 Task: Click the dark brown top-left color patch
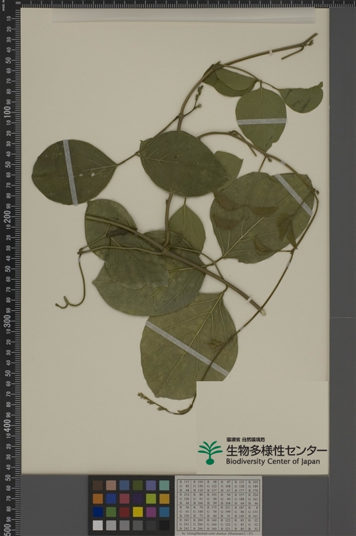click(98, 485)
